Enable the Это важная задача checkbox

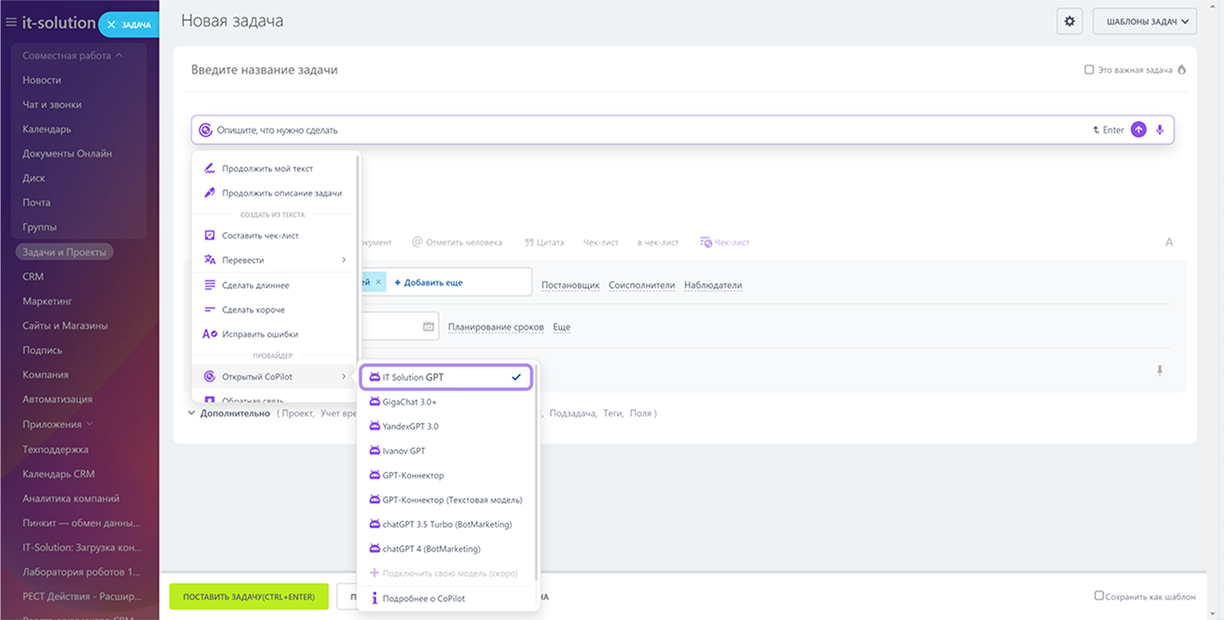(1089, 70)
